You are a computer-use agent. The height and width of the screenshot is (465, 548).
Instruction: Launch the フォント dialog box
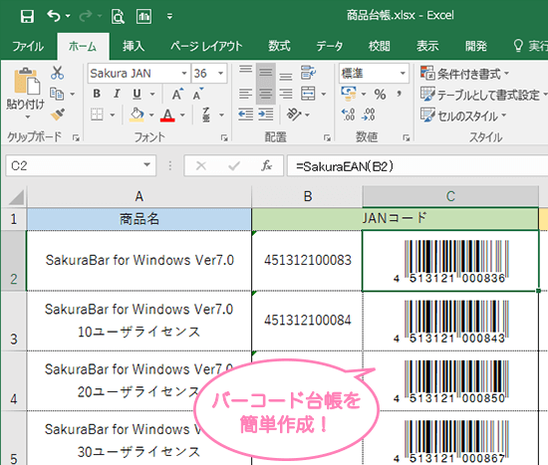(x=224, y=138)
